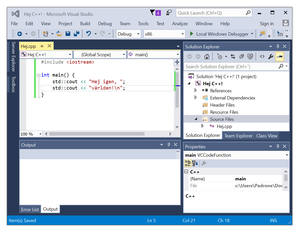Close the Hej.cpp editor tab
299x232 pixels.
coord(49,46)
